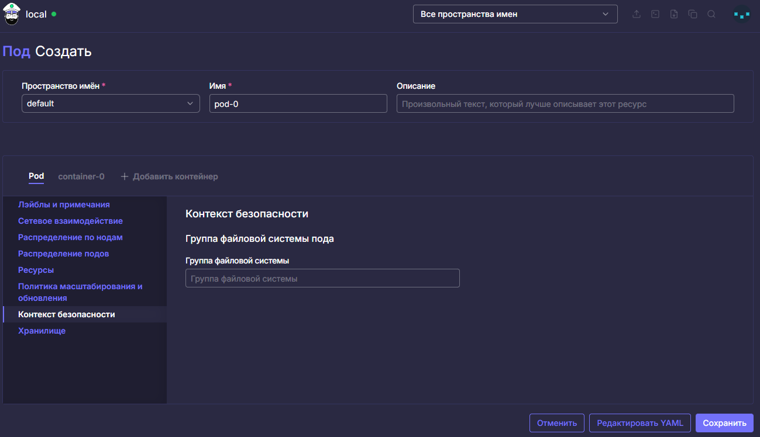Switch to the container-0 tab
The width and height of the screenshot is (760, 437).
81,176
